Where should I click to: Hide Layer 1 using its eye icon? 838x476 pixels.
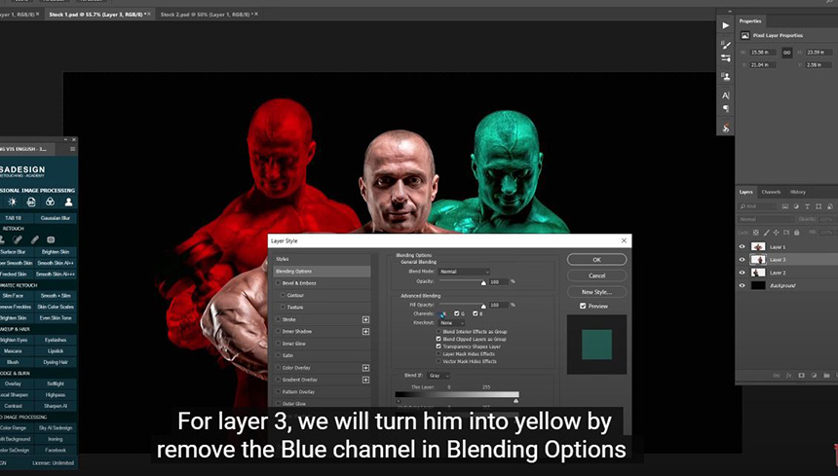point(743,247)
